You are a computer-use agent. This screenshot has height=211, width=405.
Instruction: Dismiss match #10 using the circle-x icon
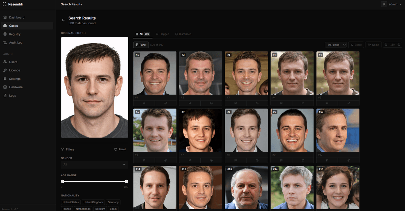(349, 160)
